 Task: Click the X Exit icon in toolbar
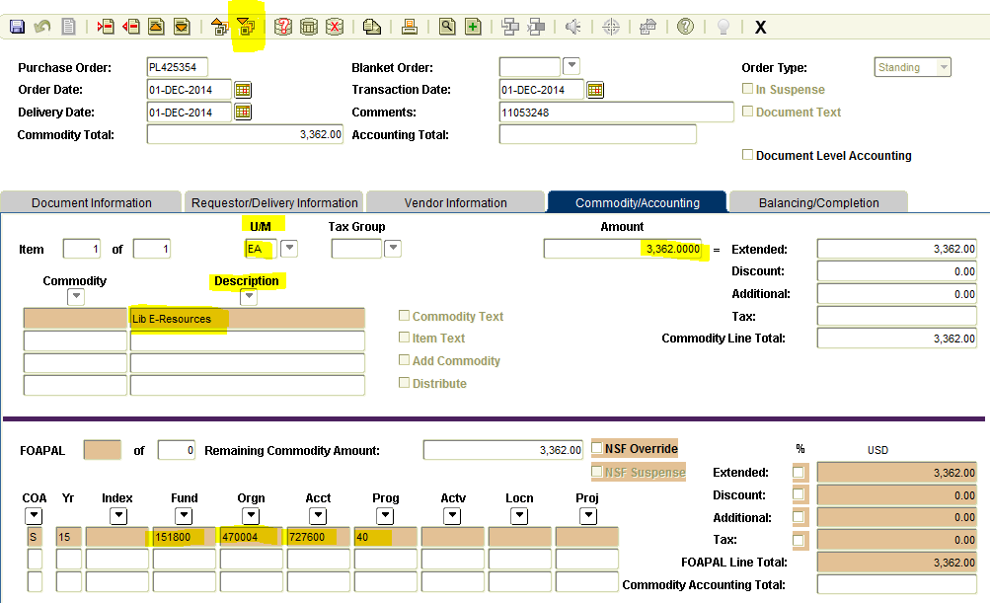pos(761,28)
